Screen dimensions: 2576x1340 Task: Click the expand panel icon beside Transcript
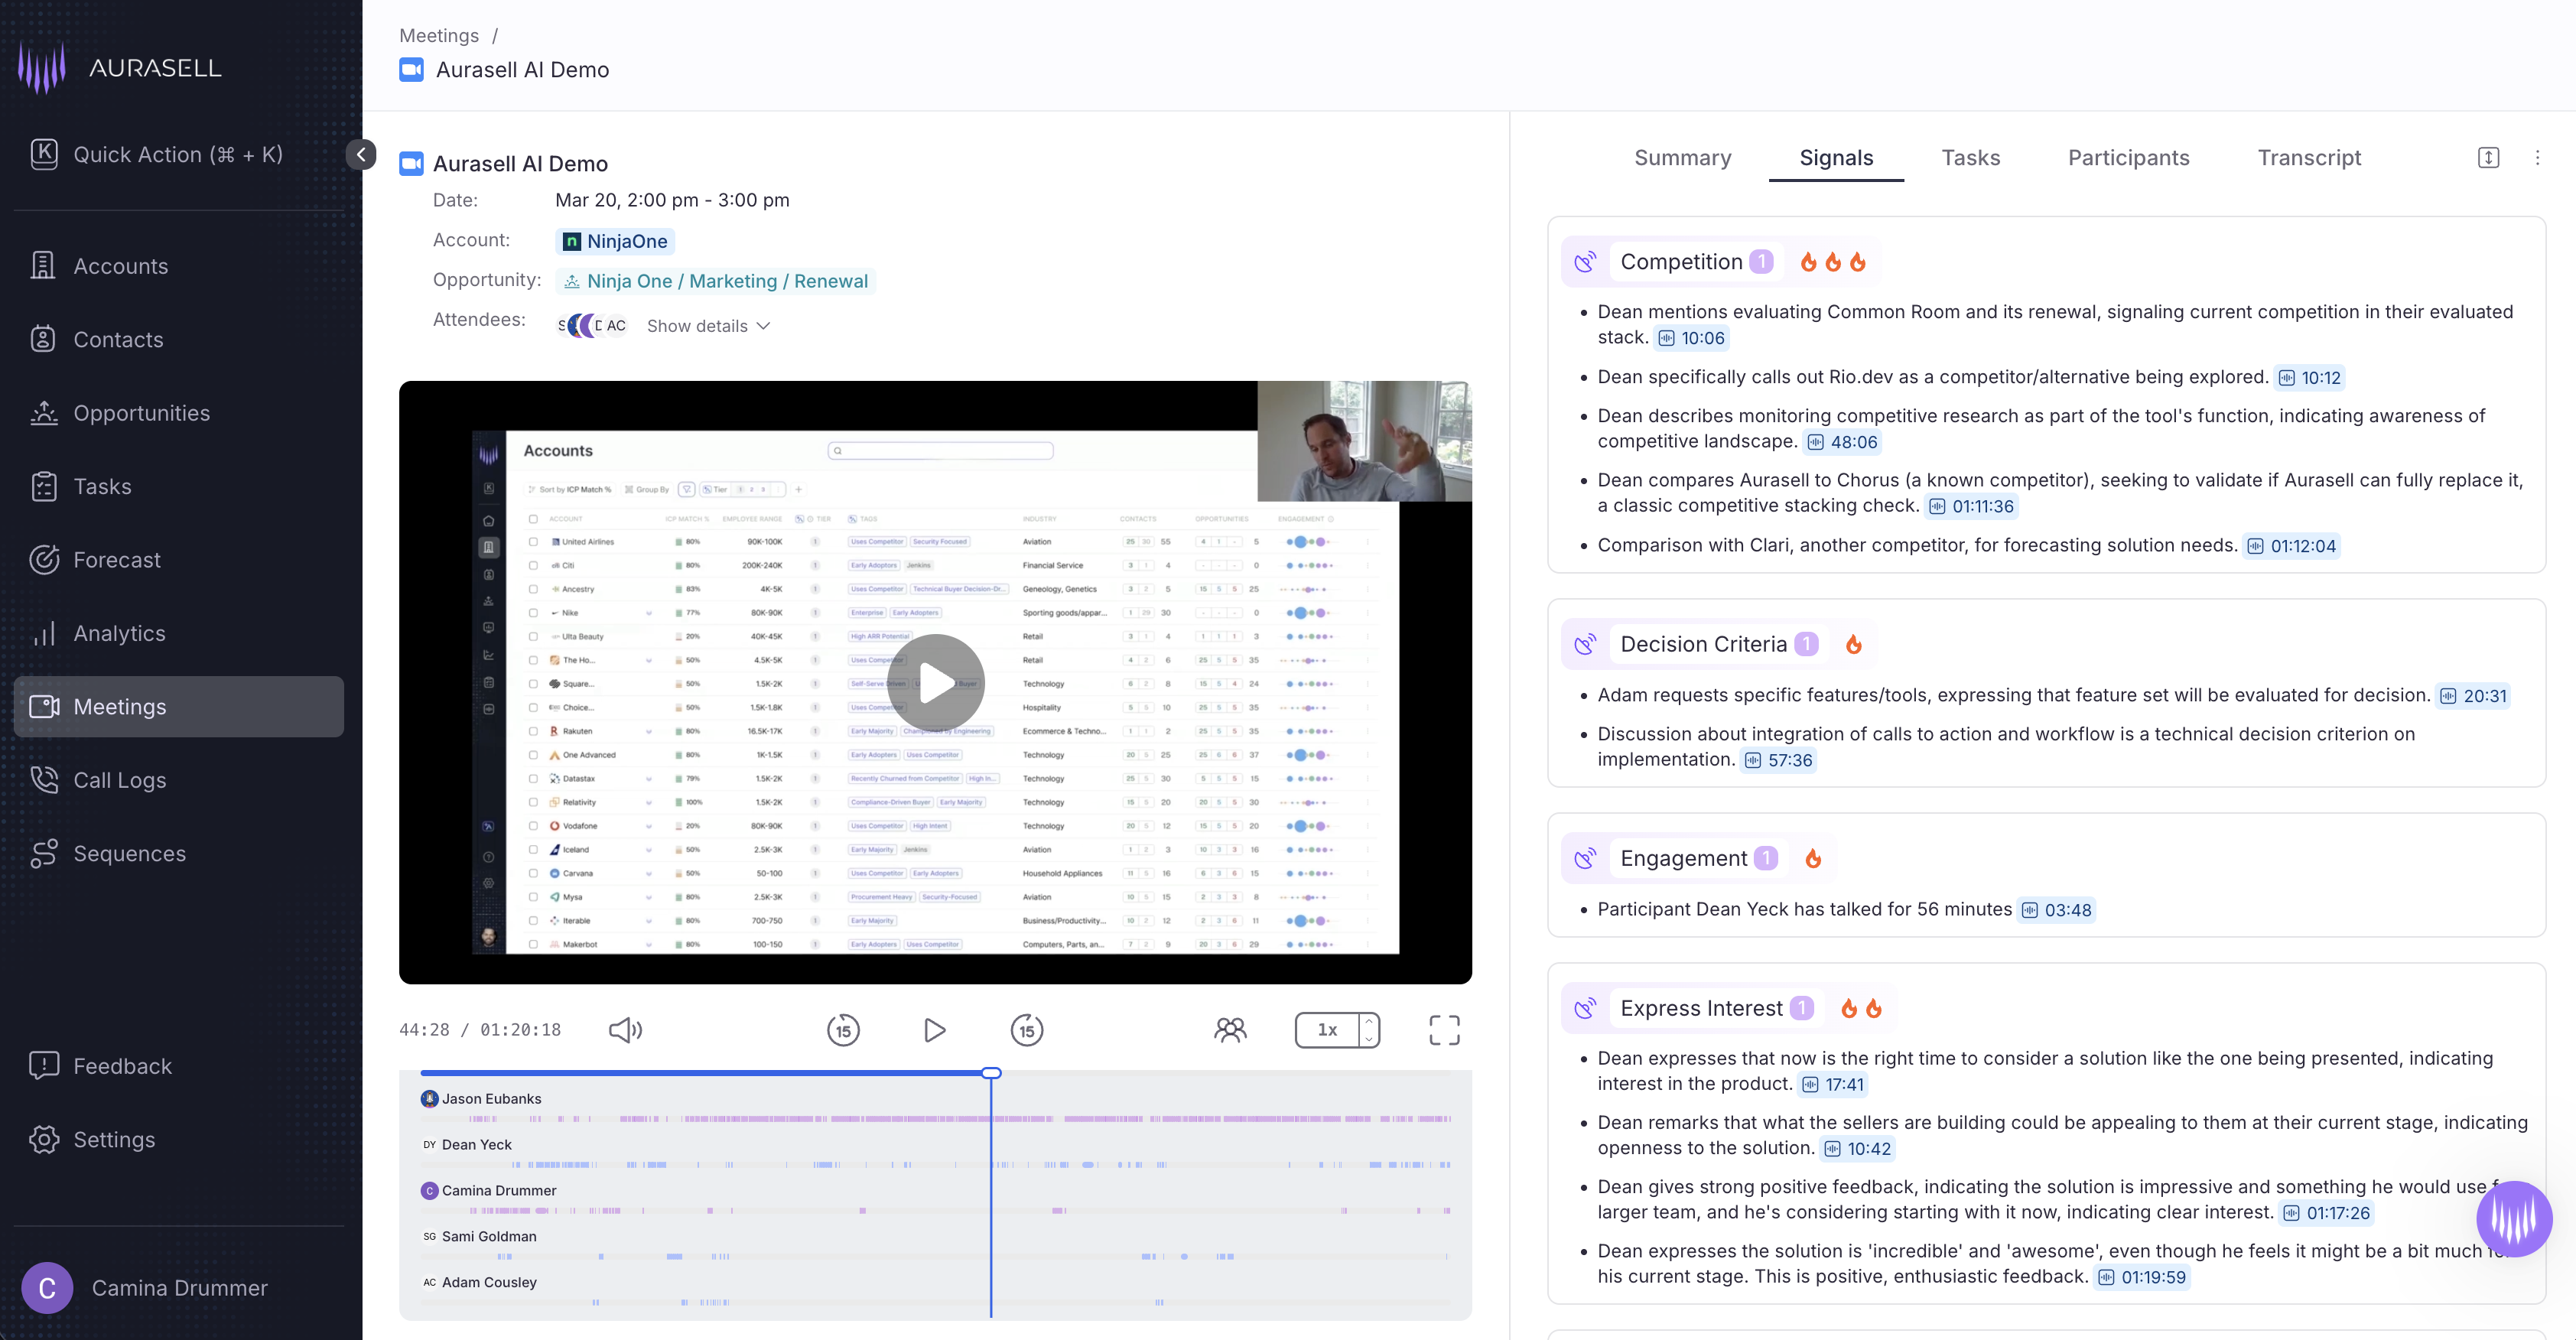click(2488, 158)
